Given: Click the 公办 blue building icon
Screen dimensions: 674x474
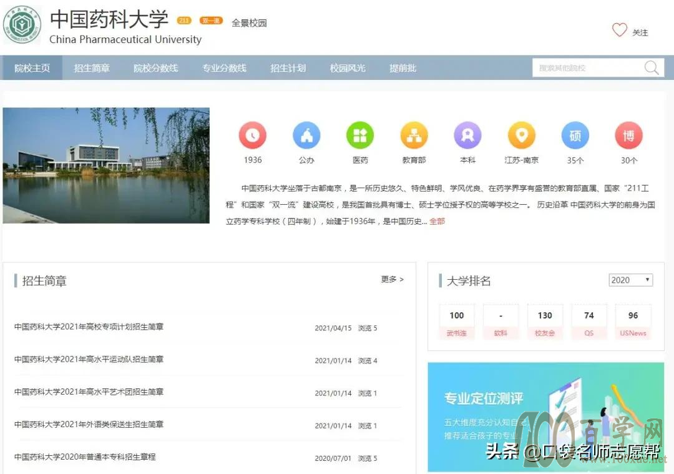Looking at the screenshot, I should pyautogui.click(x=306, y=135).
